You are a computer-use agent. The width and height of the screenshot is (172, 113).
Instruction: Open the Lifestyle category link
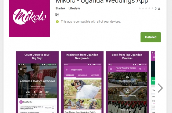click(x=74, y=8)
